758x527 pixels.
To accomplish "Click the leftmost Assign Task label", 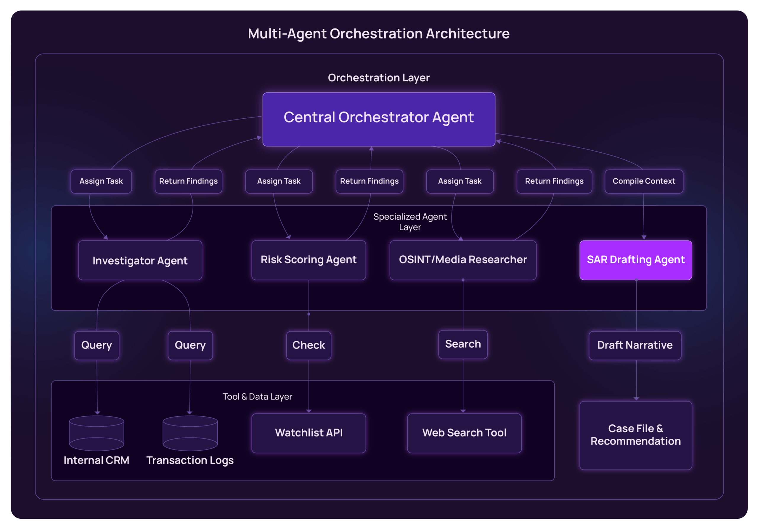I will tap(101, 181).
